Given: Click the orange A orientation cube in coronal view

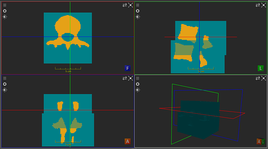Looking at the screenshot, I should [127, 141].
